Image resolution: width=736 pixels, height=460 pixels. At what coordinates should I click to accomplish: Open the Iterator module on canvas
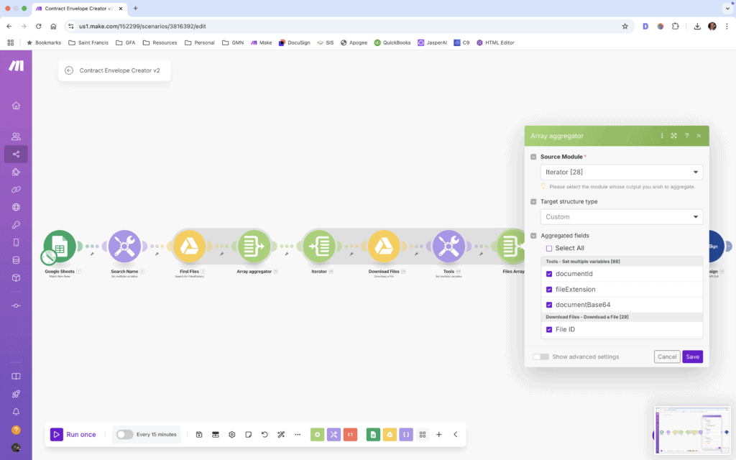point(319,247)
